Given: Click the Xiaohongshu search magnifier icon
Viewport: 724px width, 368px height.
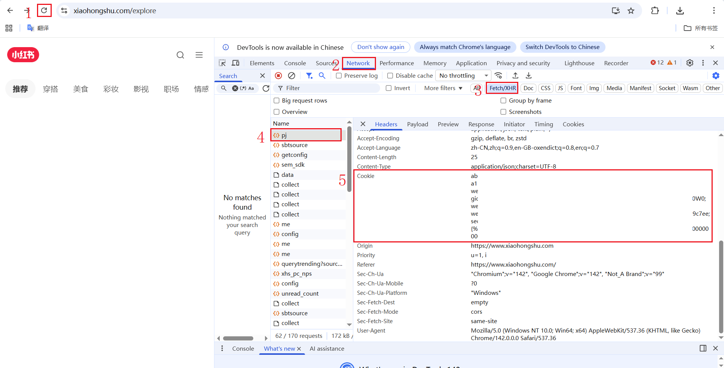Looking at the screenshot, I should (180, 55).
